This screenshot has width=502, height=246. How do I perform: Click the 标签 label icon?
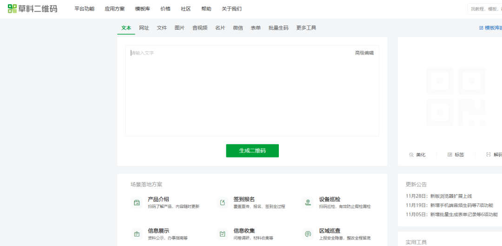(450, 155)
